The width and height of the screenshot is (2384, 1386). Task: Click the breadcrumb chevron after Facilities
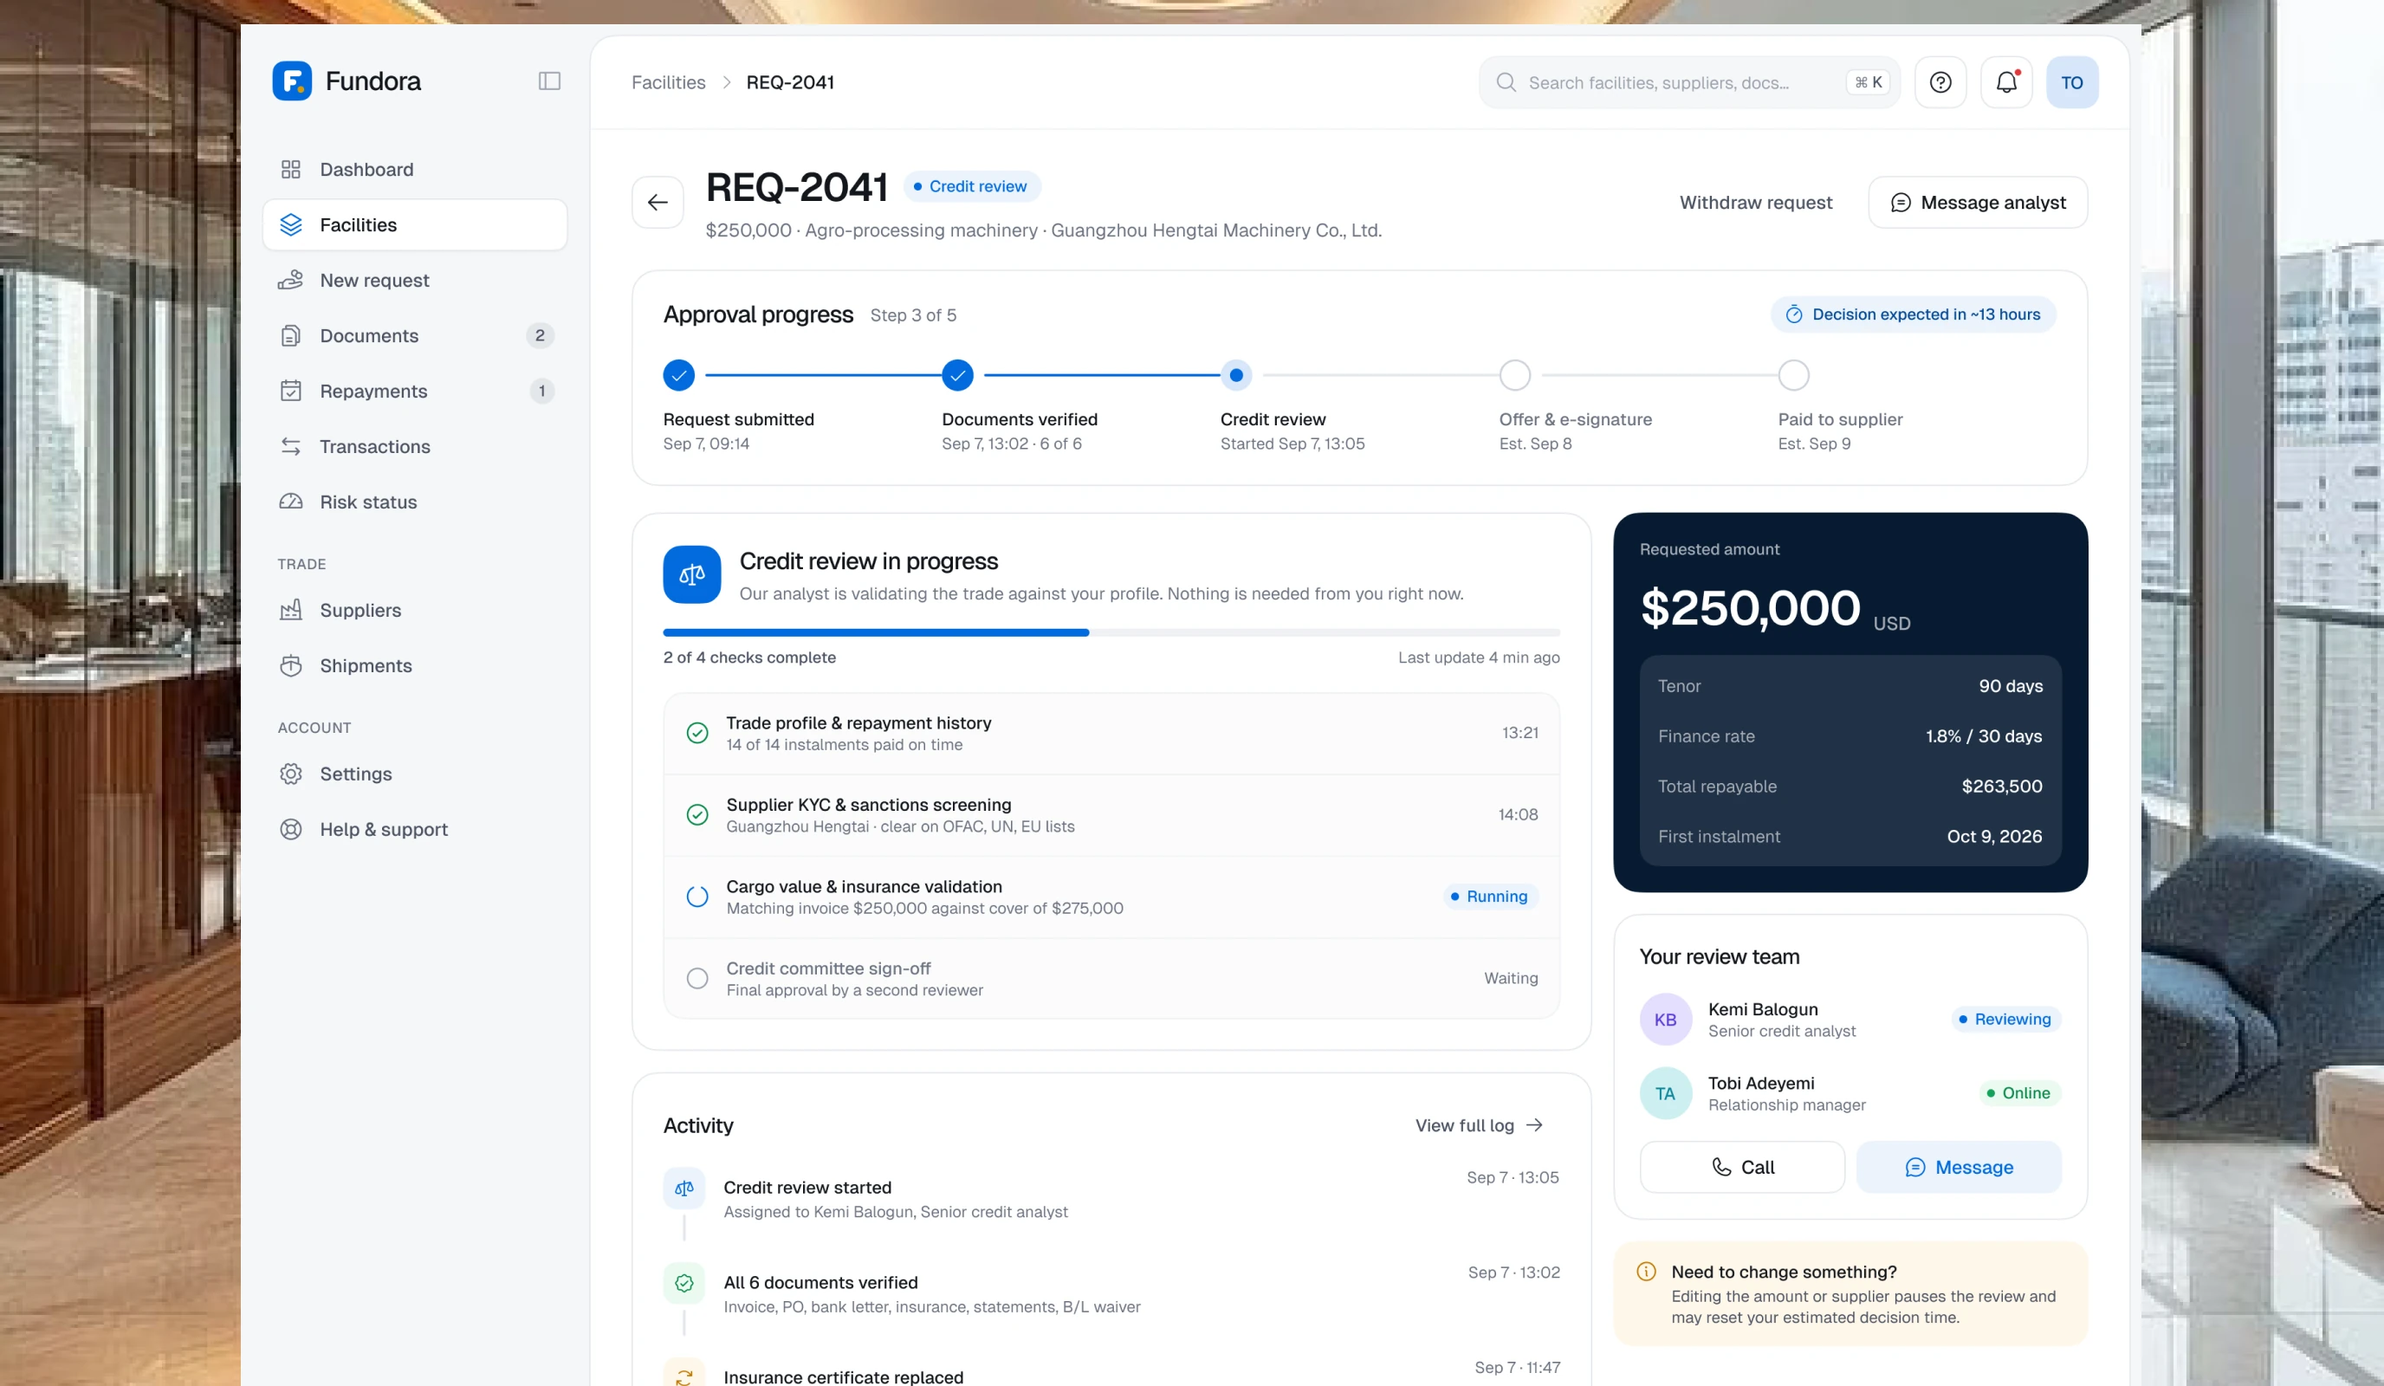click(727, 82)
